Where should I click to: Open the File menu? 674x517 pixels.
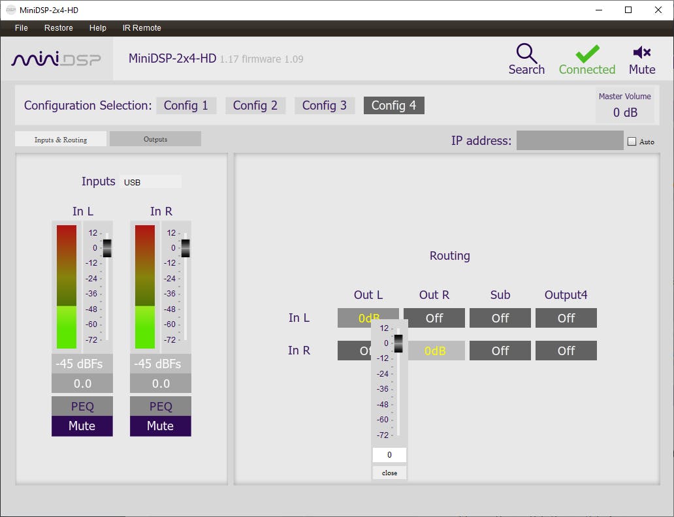point(21,28)
